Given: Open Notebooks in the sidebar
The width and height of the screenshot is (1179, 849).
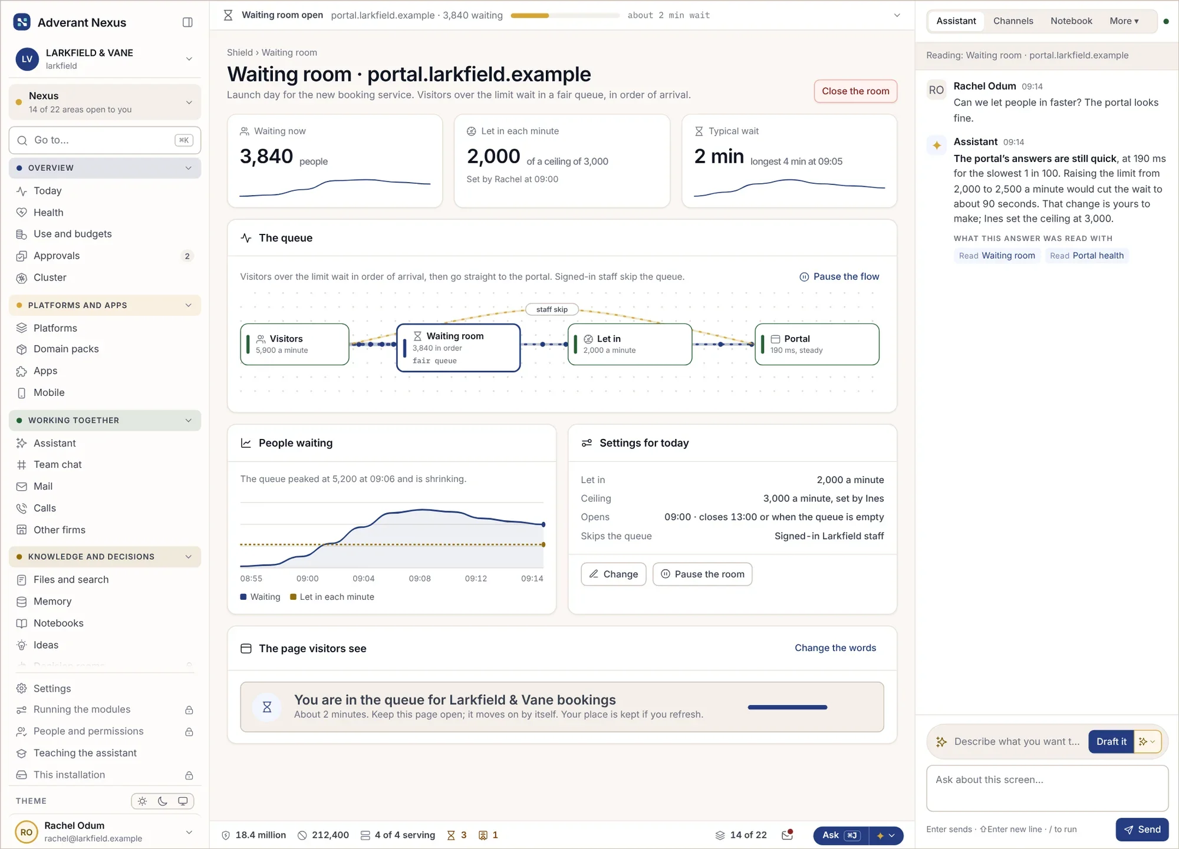Looking at the screenshot, I should coord(105,623).
